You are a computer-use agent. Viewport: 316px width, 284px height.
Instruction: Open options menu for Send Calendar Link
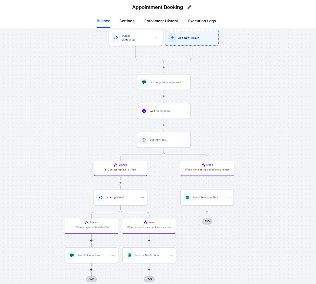point(113,255)
